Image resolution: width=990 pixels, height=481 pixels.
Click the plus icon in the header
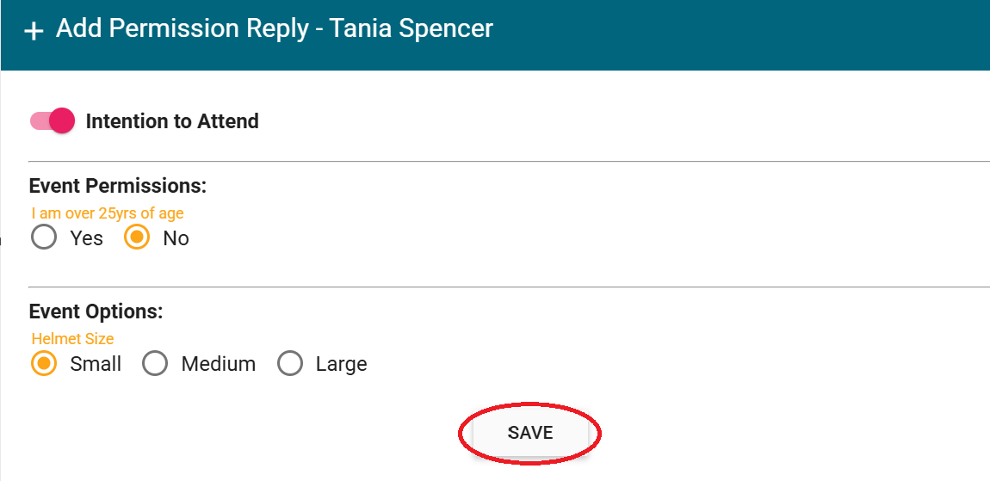point(34,31)
